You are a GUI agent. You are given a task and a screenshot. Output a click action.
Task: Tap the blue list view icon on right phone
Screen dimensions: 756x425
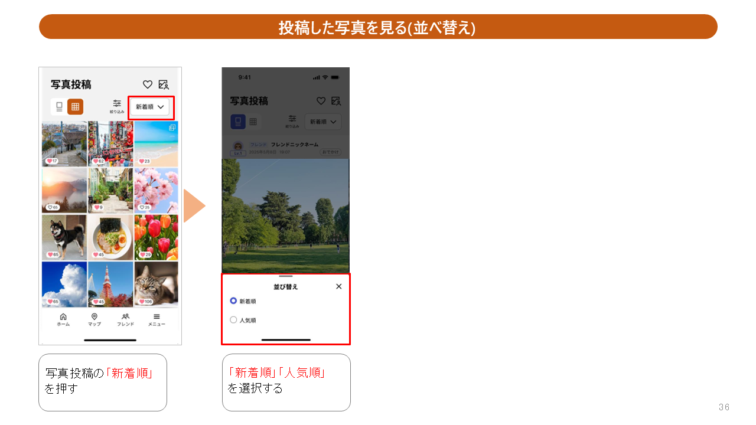[x=237, y=122]
